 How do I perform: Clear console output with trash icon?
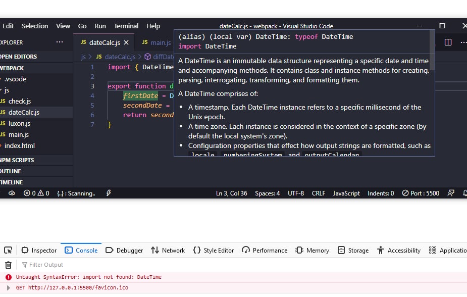[x=9, y=265]
